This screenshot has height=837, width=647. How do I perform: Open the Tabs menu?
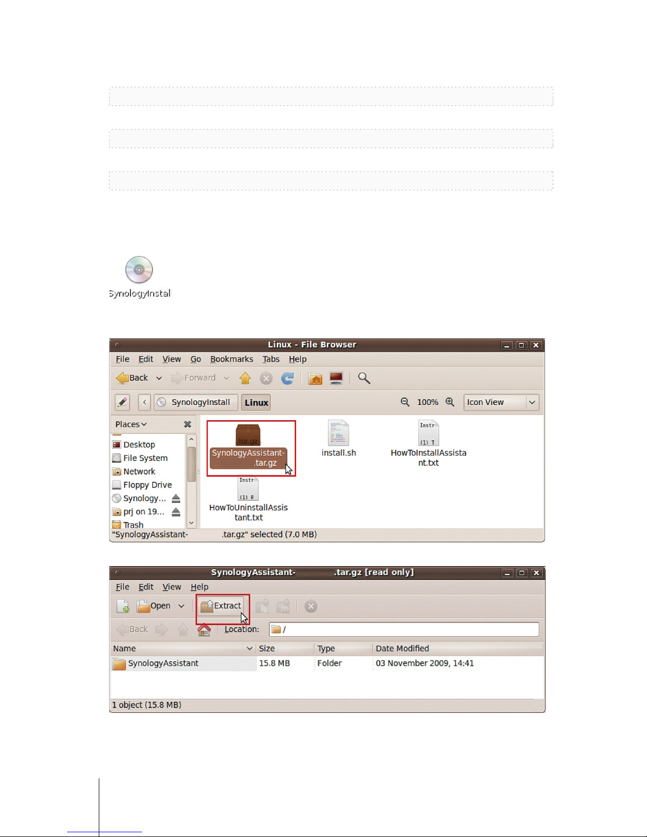pyautogui.click(x=271, y=359)
